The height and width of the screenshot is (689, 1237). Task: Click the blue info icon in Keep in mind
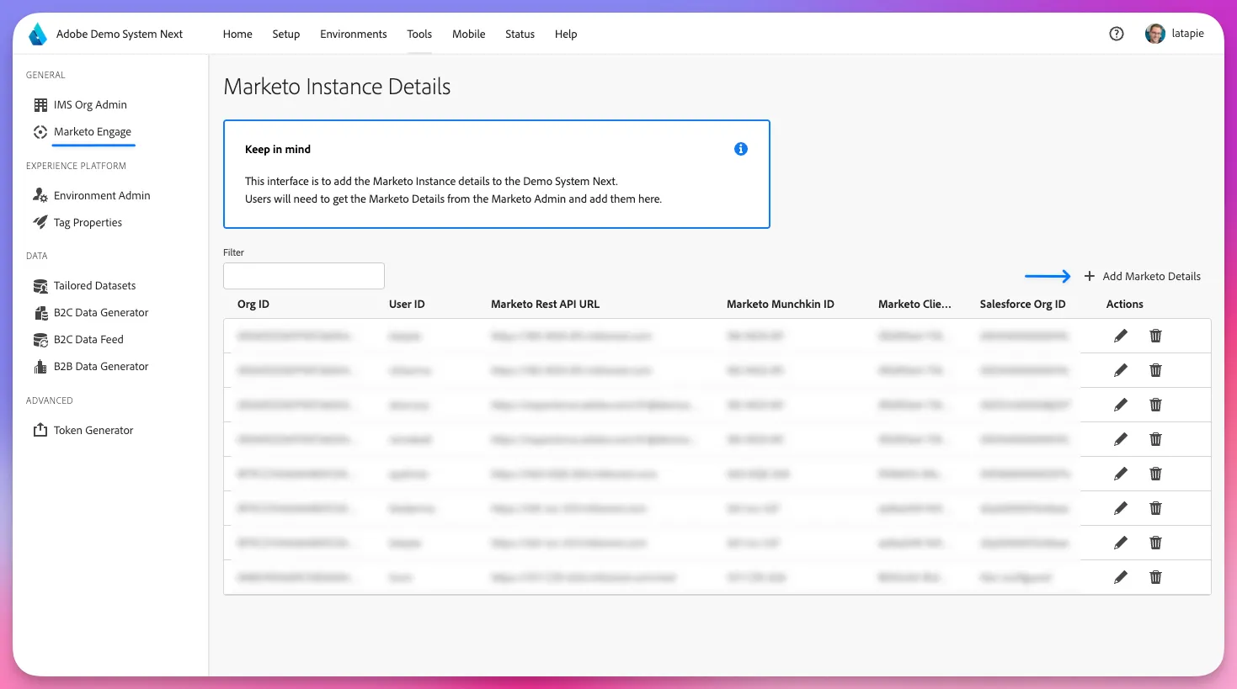pos(741,149)
